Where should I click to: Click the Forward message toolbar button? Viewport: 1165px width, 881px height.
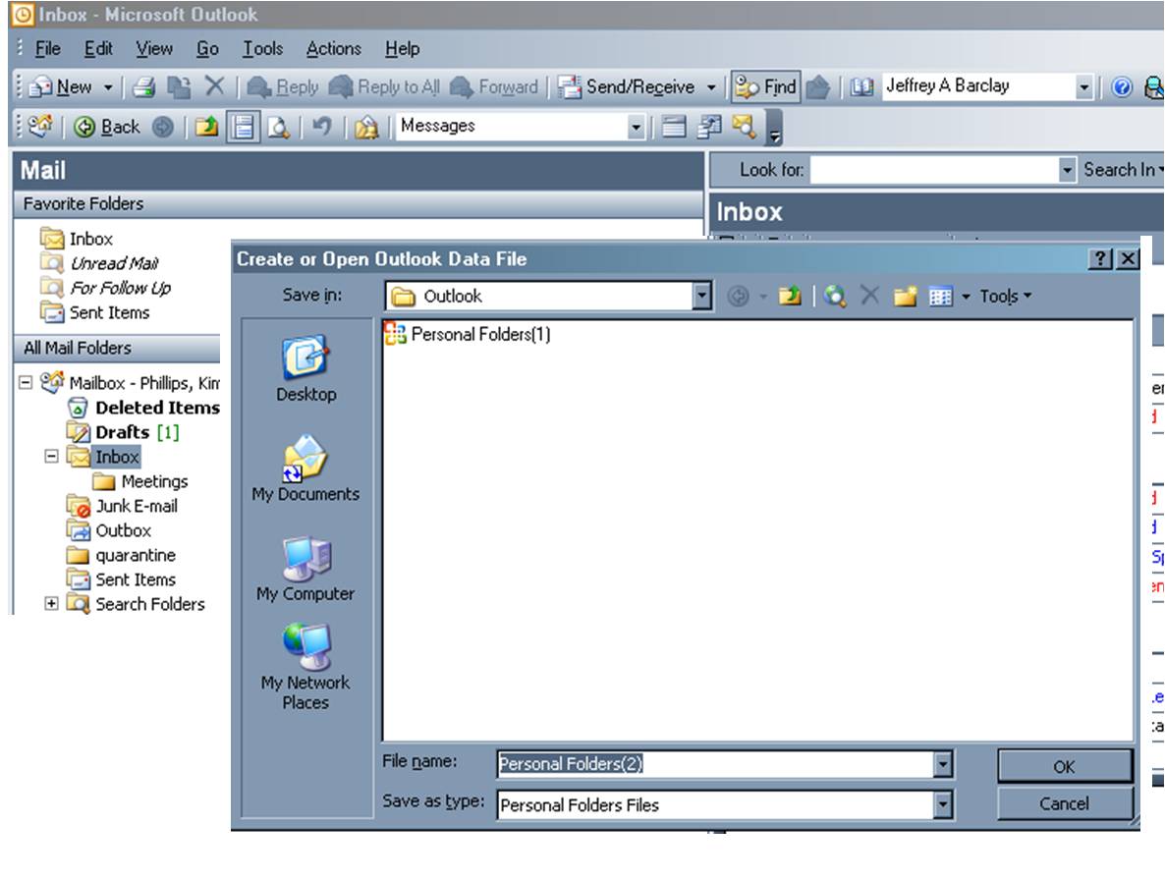click(x=493, y=87)
